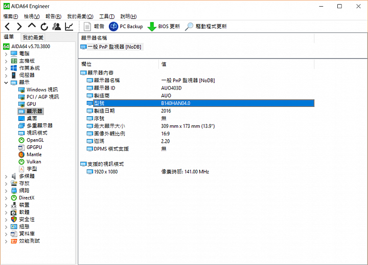Open the graph chart toolbar icon

coord(69,27)
